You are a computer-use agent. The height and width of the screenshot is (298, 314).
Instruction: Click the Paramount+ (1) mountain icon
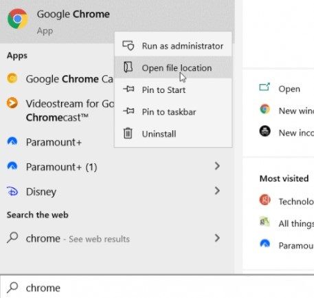(x=12, y=166)
